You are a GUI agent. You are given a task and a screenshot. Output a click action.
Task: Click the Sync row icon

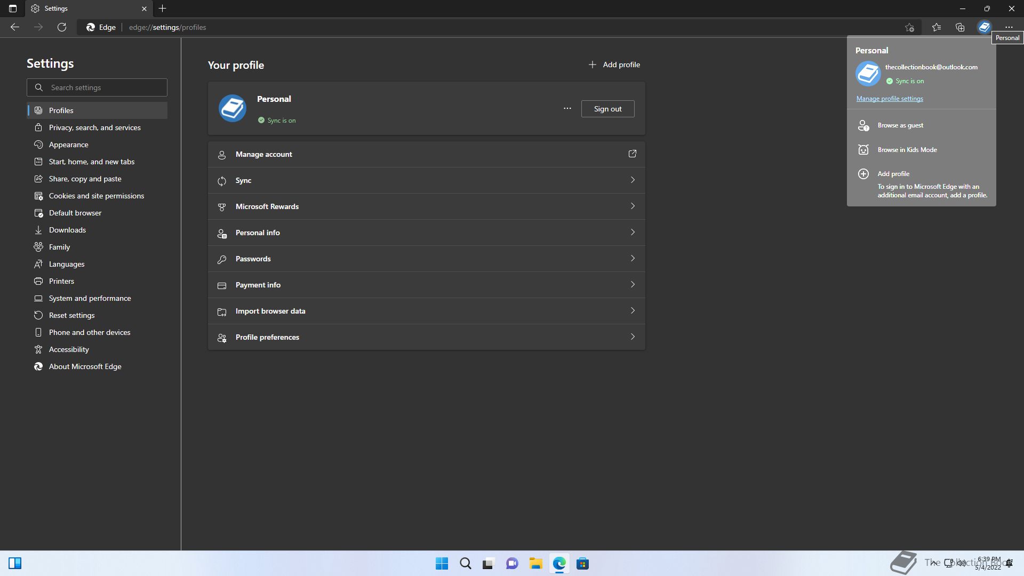(x=222, y=181)
